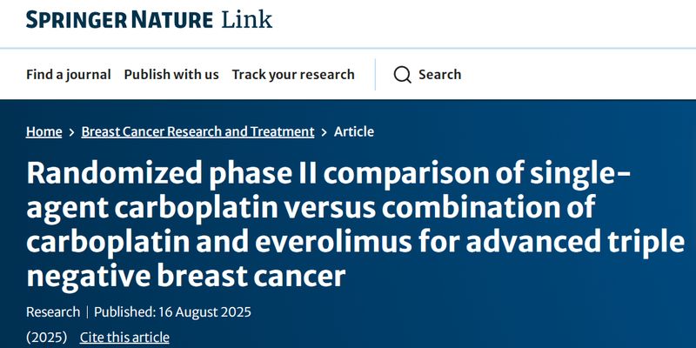Click the chevron arrow after Home breadcrumb
696x348 pixels.
[71, 132]
